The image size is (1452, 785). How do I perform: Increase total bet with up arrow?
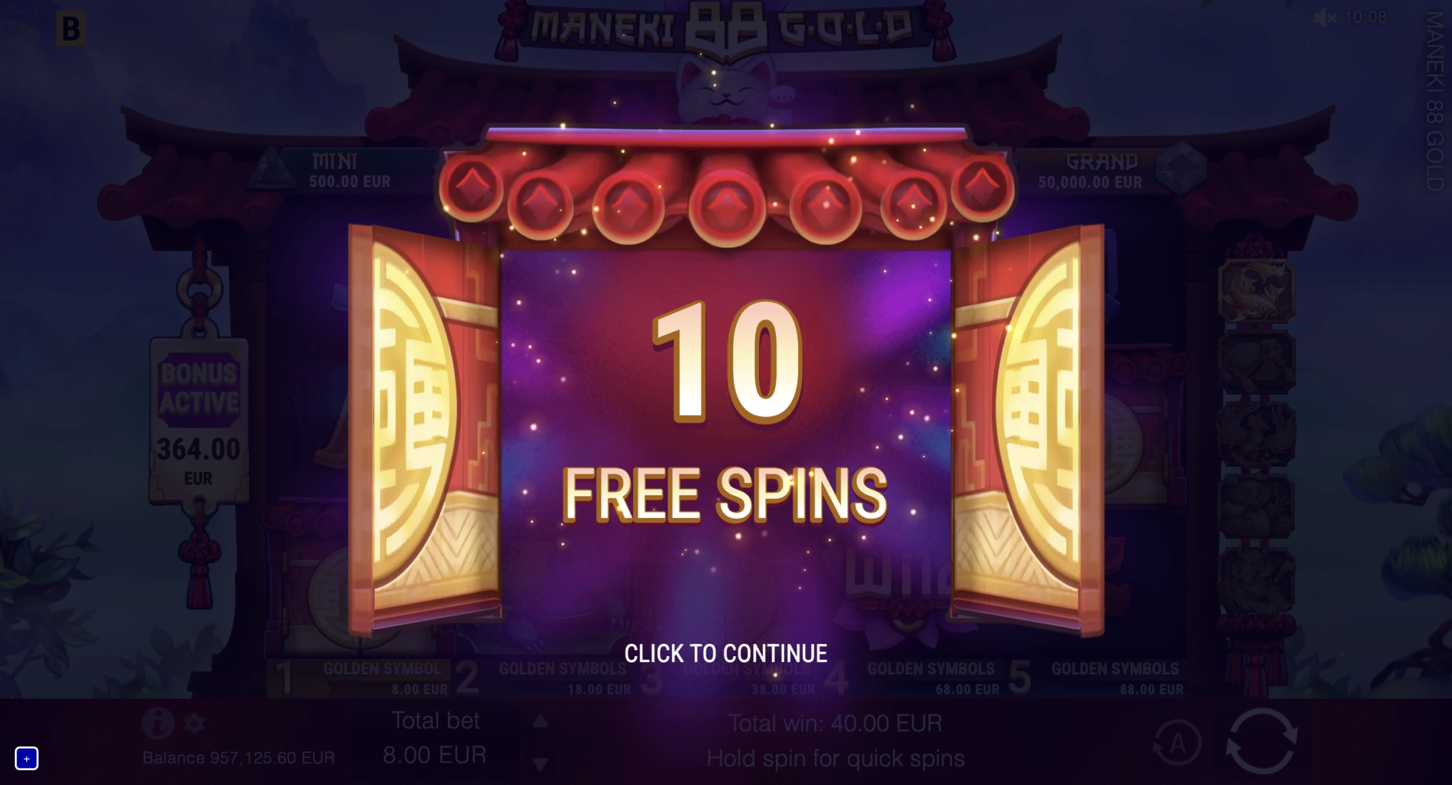541,721
